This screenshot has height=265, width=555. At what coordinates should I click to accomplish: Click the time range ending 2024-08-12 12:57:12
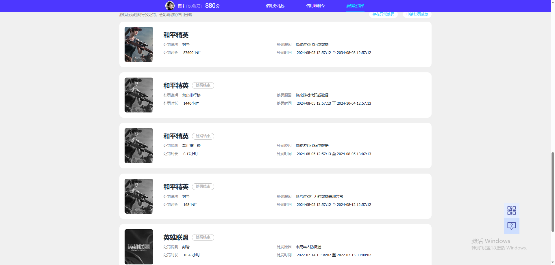[x=334, y=205]
